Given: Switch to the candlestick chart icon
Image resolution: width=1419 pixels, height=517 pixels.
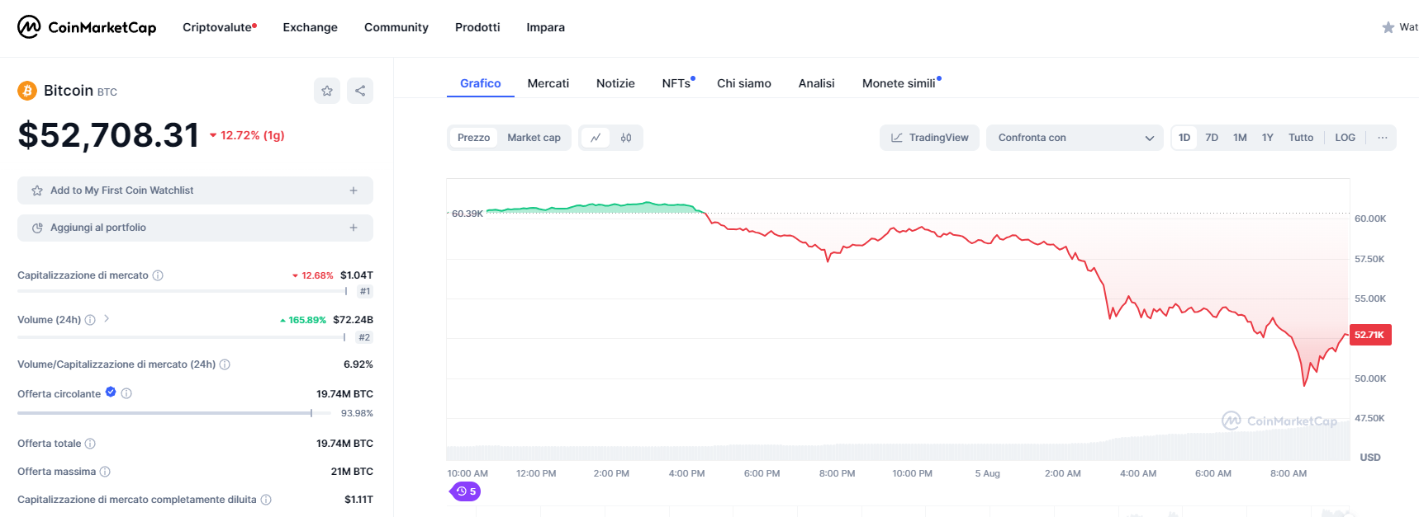Looking at the screenshot, I should [x=626, y=138].
